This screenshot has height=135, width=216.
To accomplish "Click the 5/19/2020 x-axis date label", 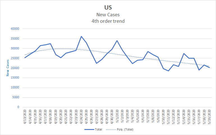I will tap(209, 117).
